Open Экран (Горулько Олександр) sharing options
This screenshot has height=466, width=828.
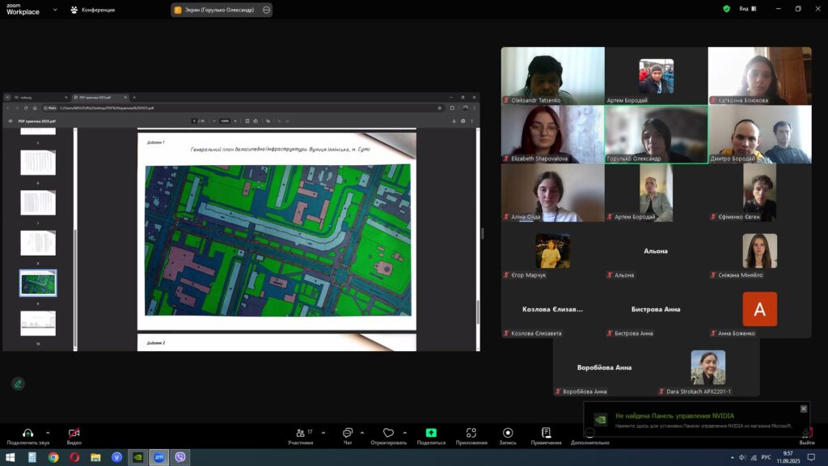tap(266, 10)
